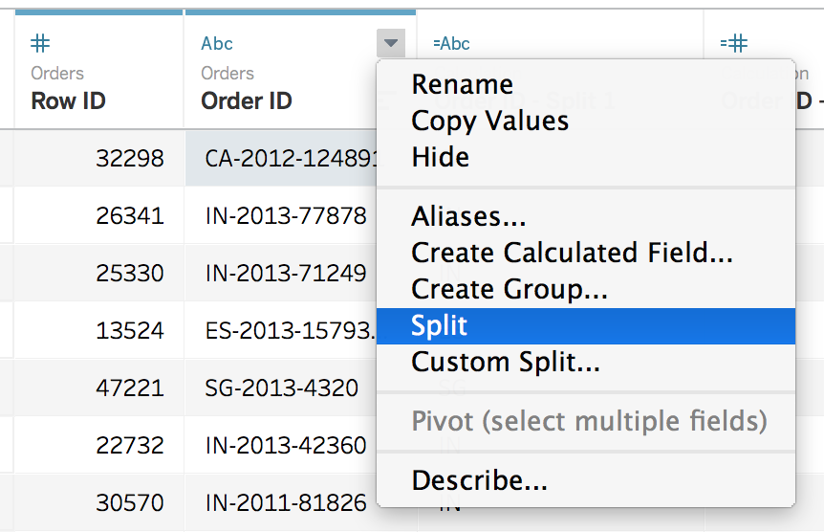Click the highlighted Split menu item

click(x=440, y=325)
